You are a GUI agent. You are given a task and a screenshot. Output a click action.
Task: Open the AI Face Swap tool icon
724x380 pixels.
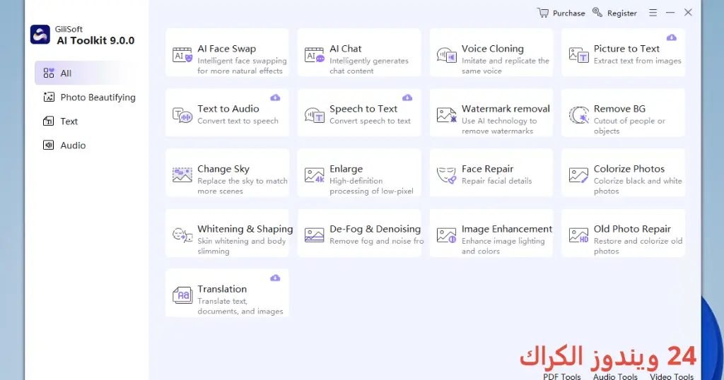click(x=182, y=55)
